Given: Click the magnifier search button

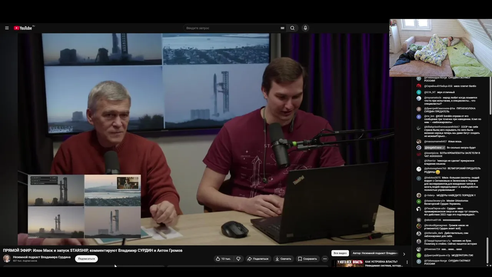Looking at the screenshot, I should click(292, 28).
